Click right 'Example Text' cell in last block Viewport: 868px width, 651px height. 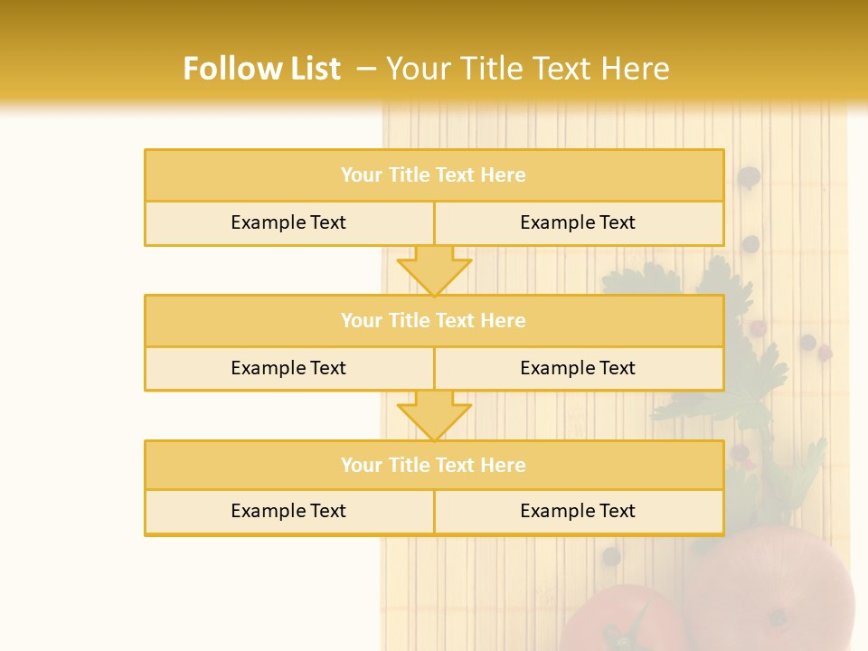(580, 511)
